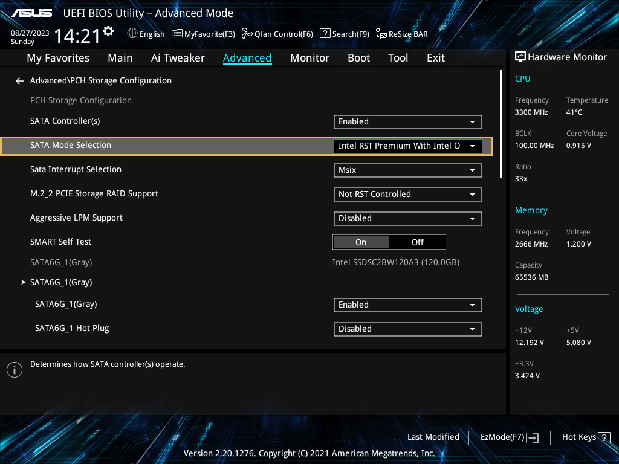This screenshot has height=464, width=619.
Task: Click the ReSize BAR icon
Action: [381, 34]
